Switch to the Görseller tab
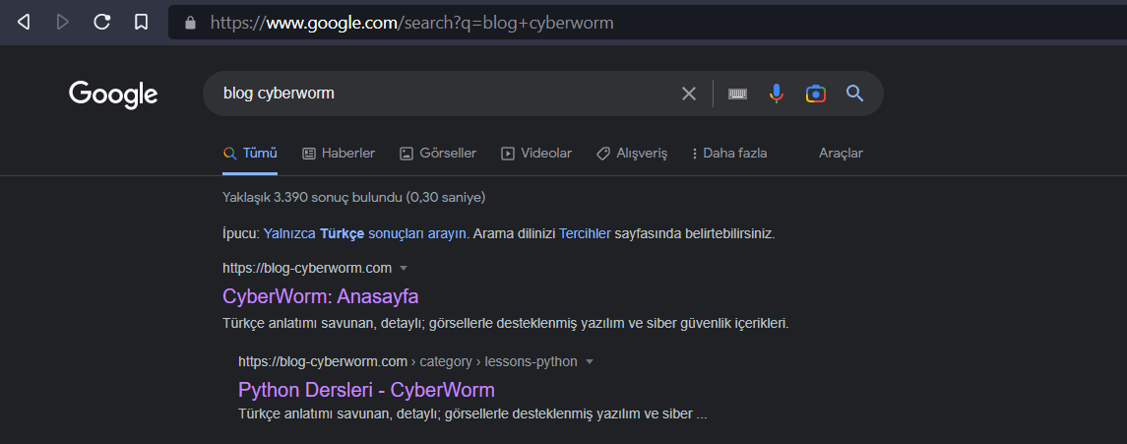The height and width of the screenshot is (444, 1127). (438, 154)
